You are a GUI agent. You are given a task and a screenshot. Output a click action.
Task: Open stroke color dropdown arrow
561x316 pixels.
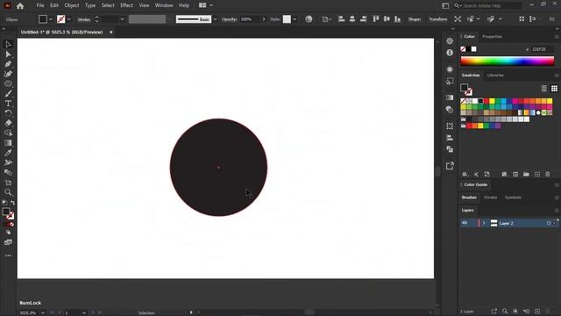point(68,19)
